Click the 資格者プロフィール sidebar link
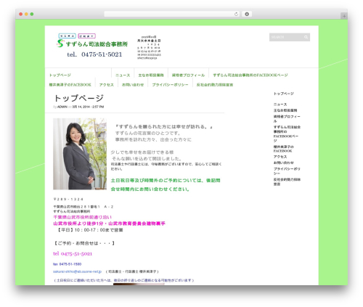363x307 pixels. coord(287,118)
